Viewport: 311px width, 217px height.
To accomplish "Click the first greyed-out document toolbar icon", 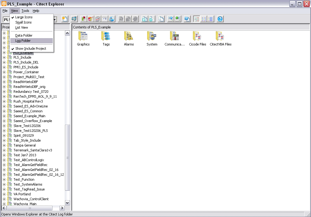I will tap(121, 19).
